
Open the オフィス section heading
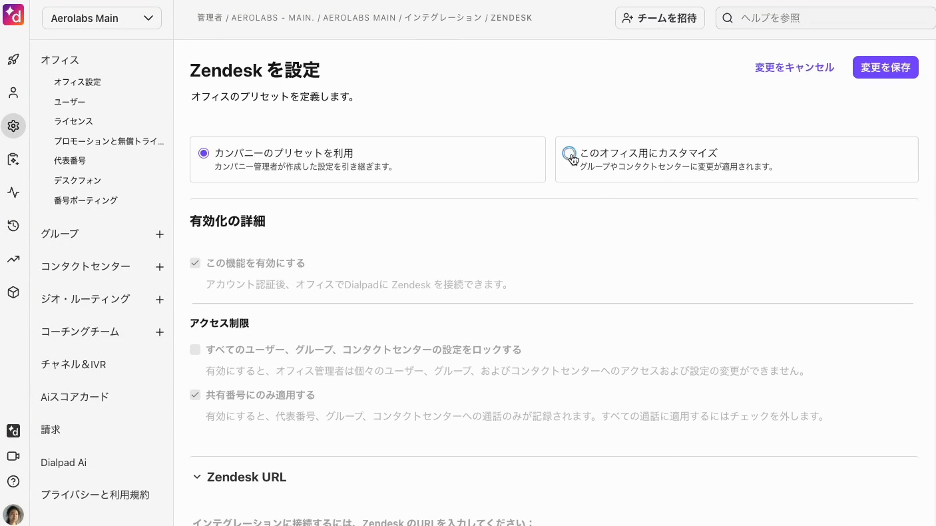tap(60, 60)
